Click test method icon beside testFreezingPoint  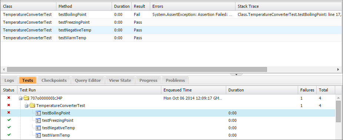pos(38,121)
